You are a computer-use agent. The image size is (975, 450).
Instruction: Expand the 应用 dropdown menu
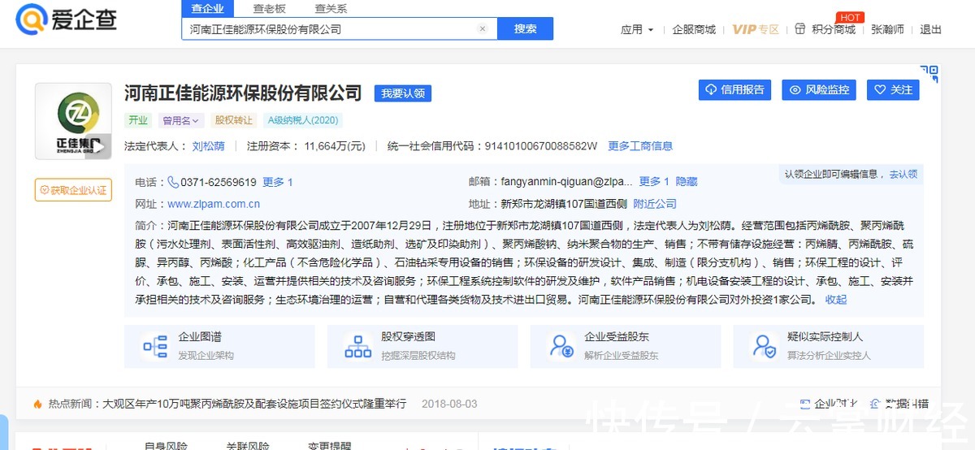click(637, 29)
